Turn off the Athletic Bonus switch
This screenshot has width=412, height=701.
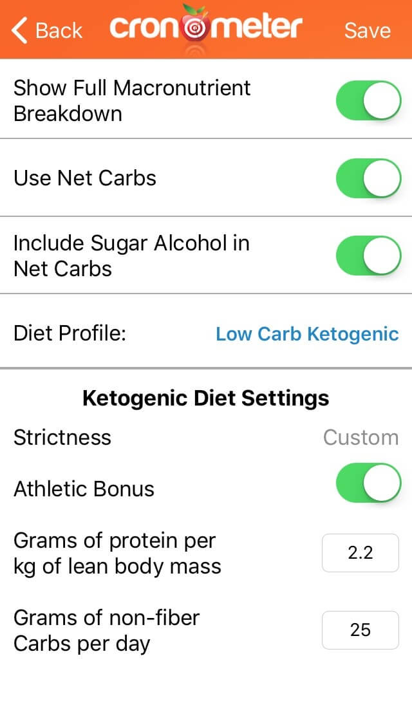coord(369,483)
